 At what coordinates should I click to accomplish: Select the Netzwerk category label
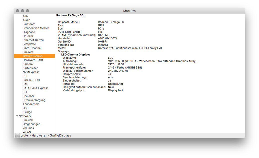(x=25, y=116)
